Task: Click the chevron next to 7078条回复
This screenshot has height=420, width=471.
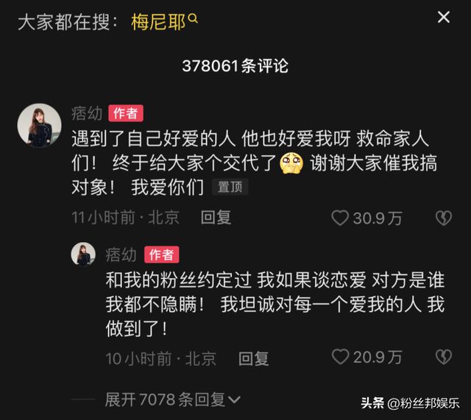Action: coord(234,400)
